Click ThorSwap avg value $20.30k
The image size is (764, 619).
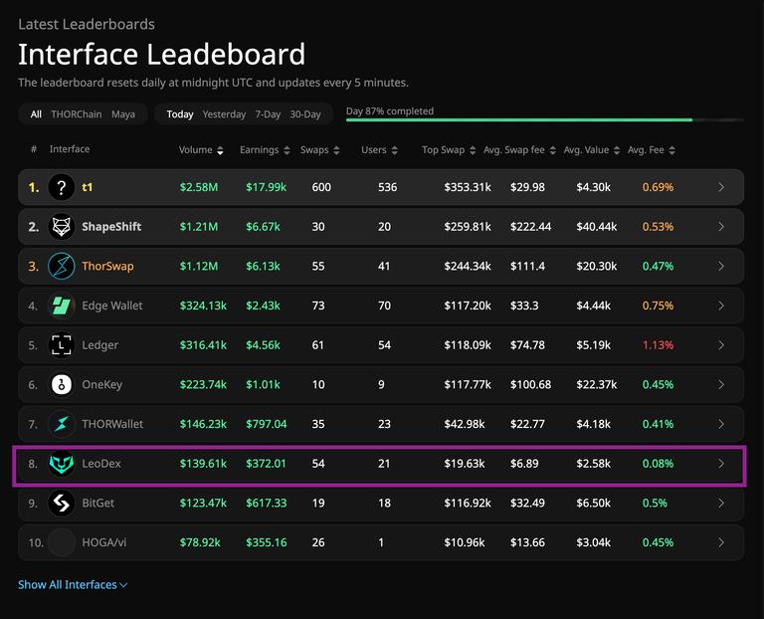(x=597, y=266)
